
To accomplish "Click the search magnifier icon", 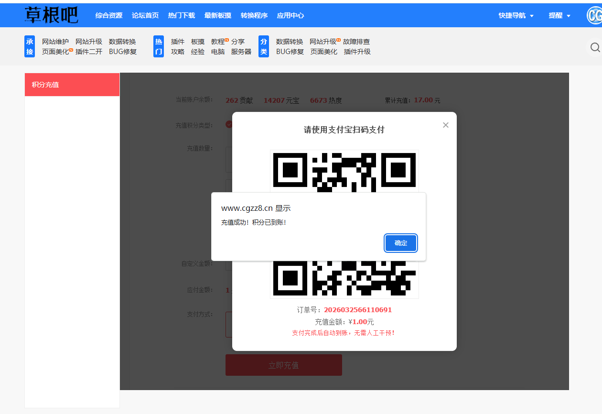I will 595,47.
